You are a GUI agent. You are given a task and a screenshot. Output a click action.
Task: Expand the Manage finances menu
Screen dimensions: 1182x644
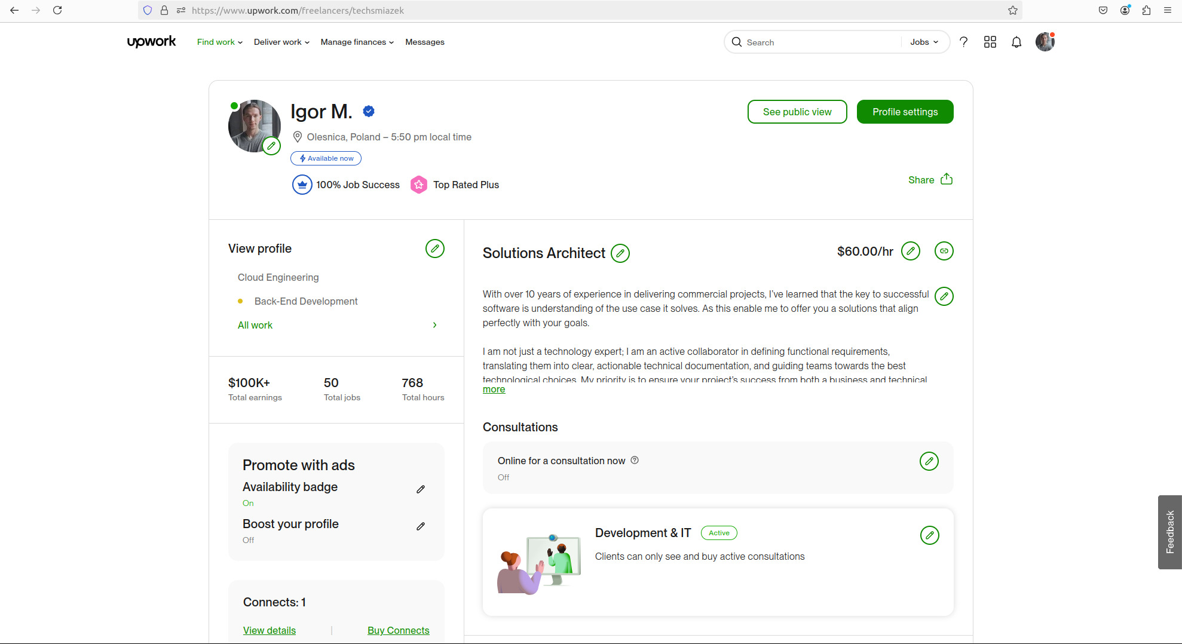(357, 42)
